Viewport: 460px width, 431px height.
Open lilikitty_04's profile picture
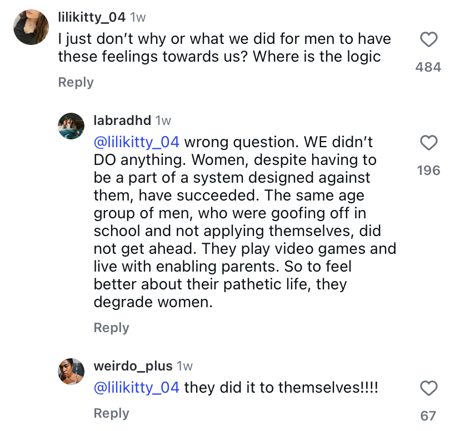tap(31, 27)
